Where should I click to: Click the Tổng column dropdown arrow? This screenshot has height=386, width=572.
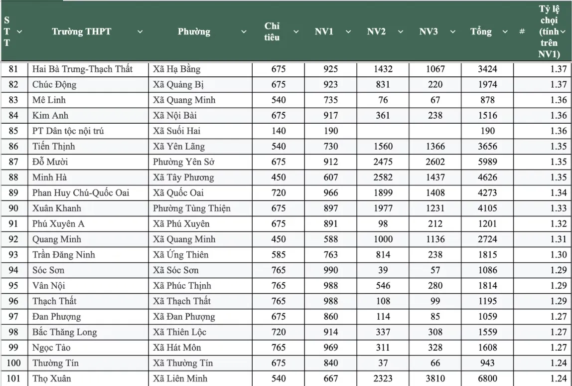pyautogui.click(x=505, y=31)
